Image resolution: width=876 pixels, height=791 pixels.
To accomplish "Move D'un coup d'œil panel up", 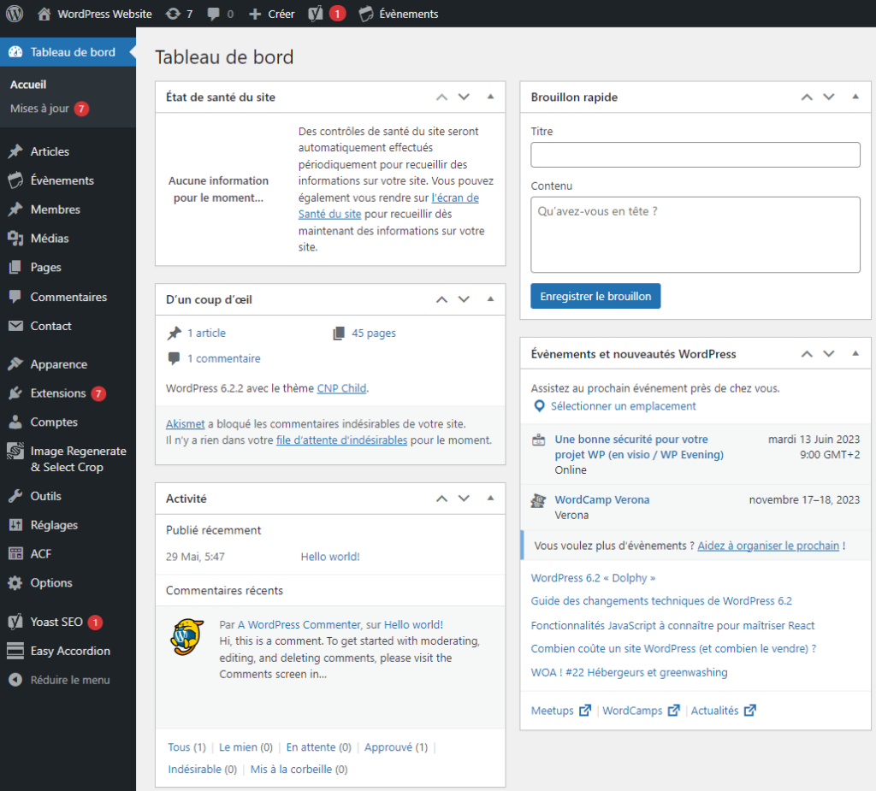I will tap(441, 299).
